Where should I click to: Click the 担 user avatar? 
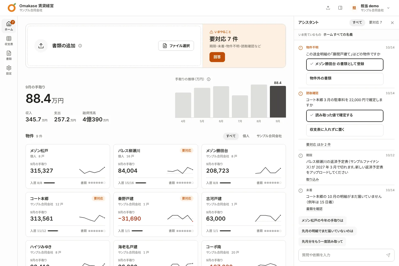click(x=354, y=8)
